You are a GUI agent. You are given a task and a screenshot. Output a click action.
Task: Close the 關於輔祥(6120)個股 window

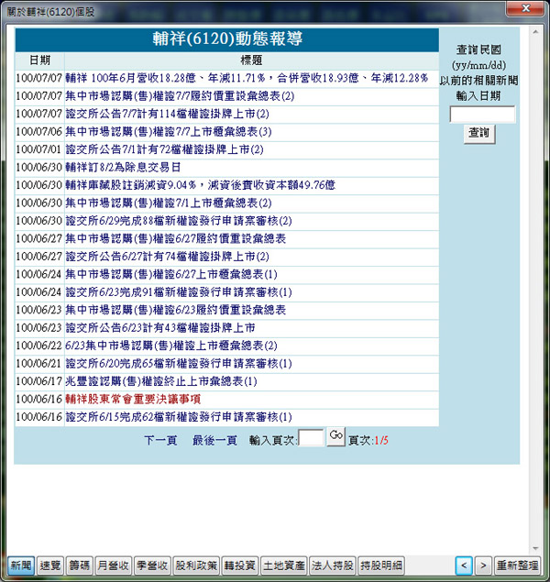tap(526, 8)
